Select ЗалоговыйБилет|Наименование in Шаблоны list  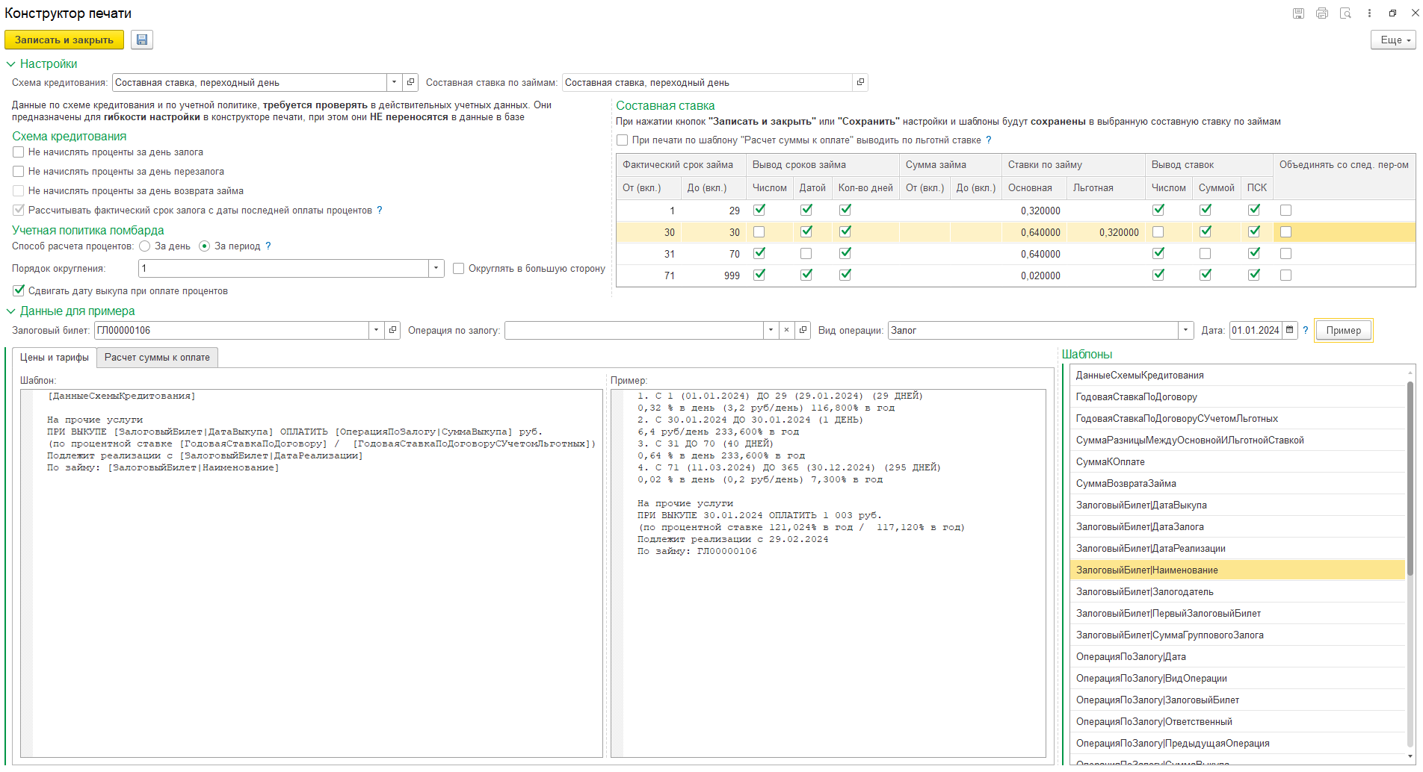pyautogui.click(x=1238, y=570)
